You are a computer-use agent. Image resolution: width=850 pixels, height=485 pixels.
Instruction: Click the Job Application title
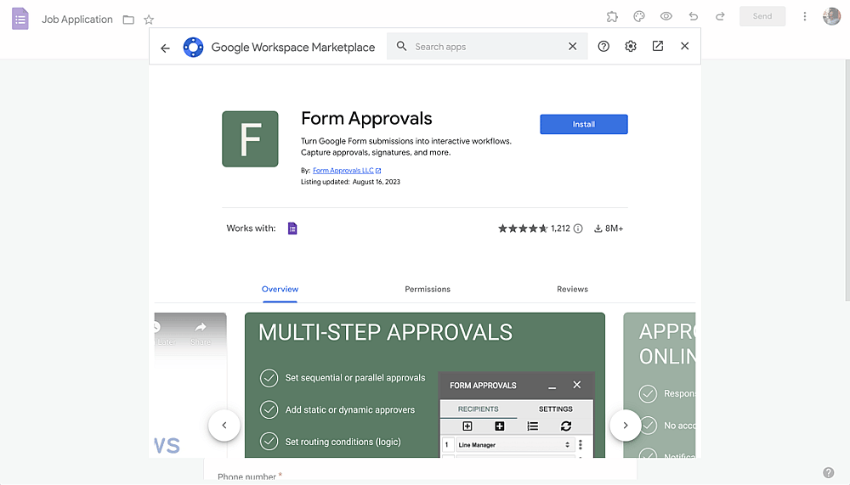pyautogui.click(x=77, y=20)
